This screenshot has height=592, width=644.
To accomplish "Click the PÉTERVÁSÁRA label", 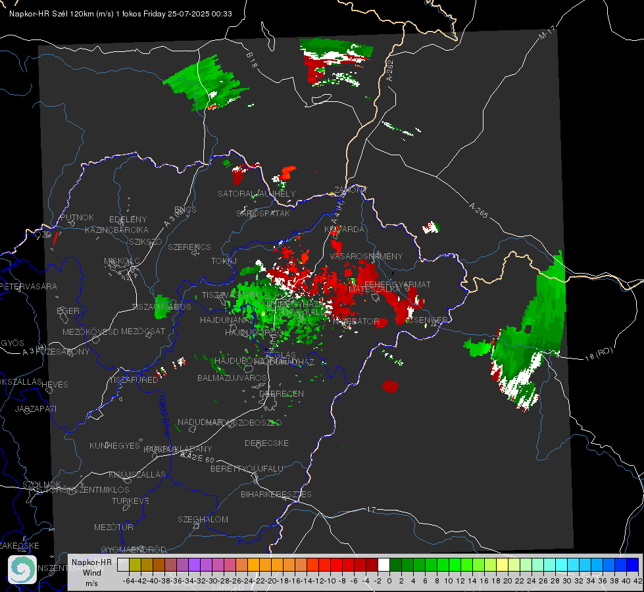I will (28, 286).
